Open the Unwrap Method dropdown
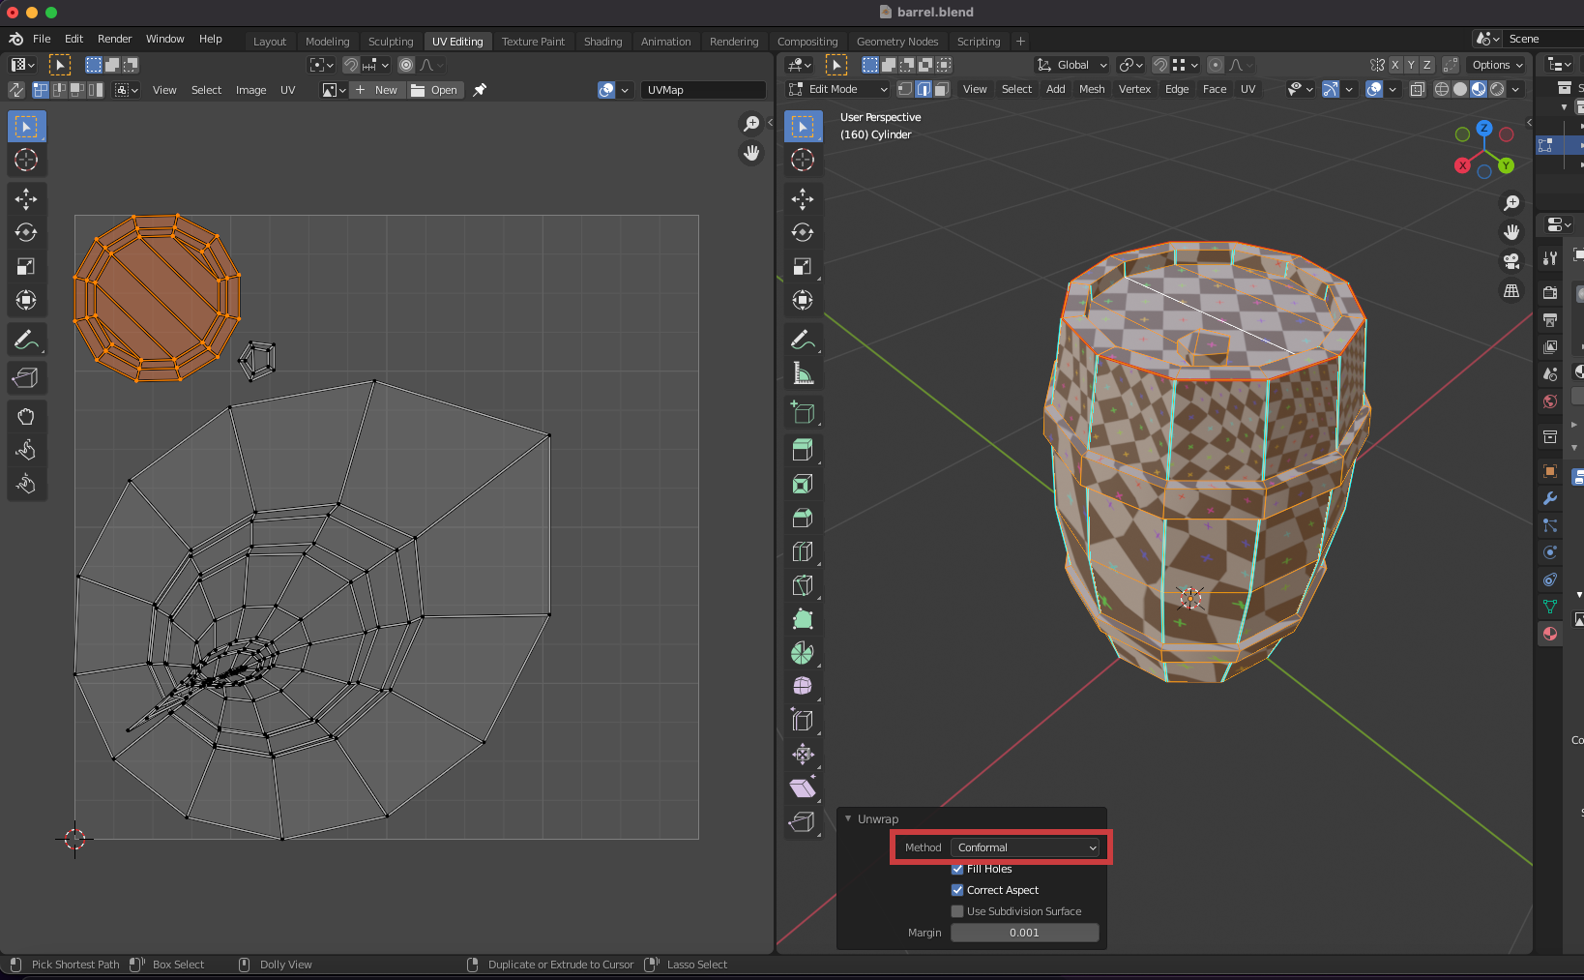The image size is (1584, 980). [x=1025, y=847]
